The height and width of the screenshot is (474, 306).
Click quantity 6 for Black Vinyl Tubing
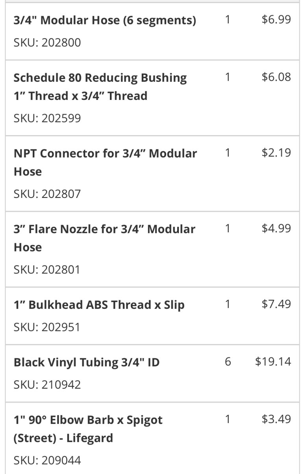[x=228, y=362]
